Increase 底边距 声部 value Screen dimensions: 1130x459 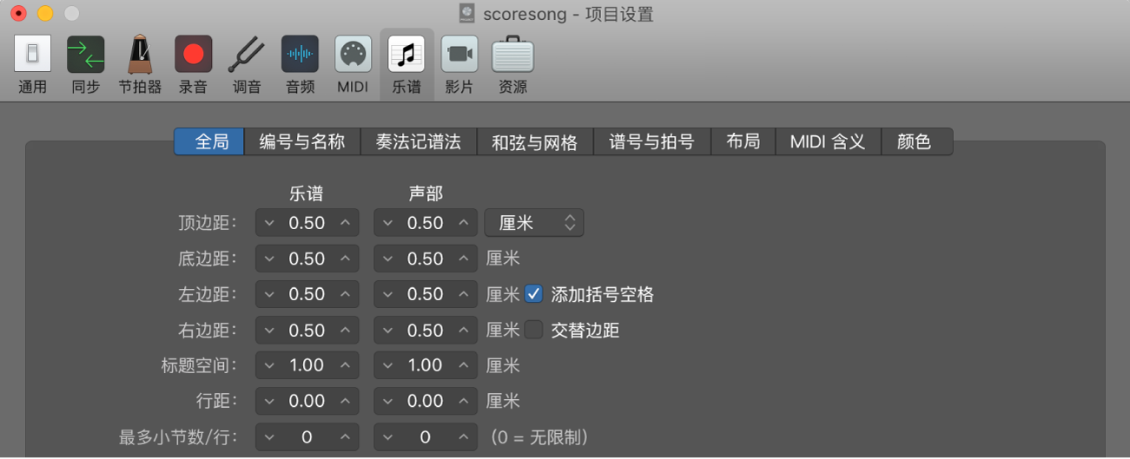pos(464,259)
